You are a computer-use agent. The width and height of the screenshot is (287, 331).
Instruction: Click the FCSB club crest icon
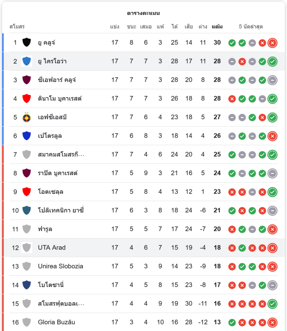27,117
